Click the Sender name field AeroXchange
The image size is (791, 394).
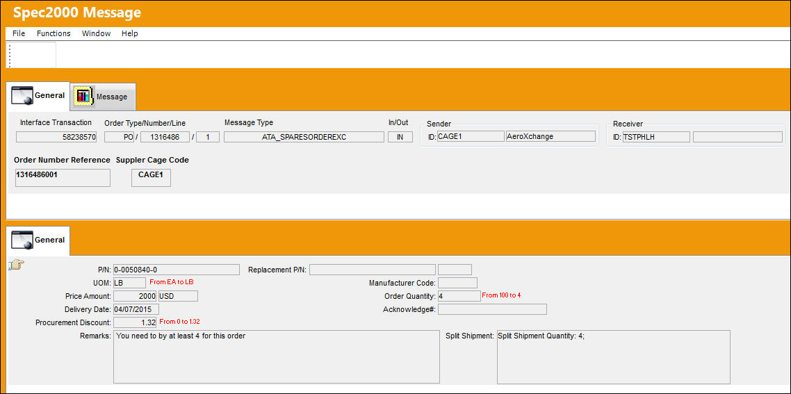[551, 137]
